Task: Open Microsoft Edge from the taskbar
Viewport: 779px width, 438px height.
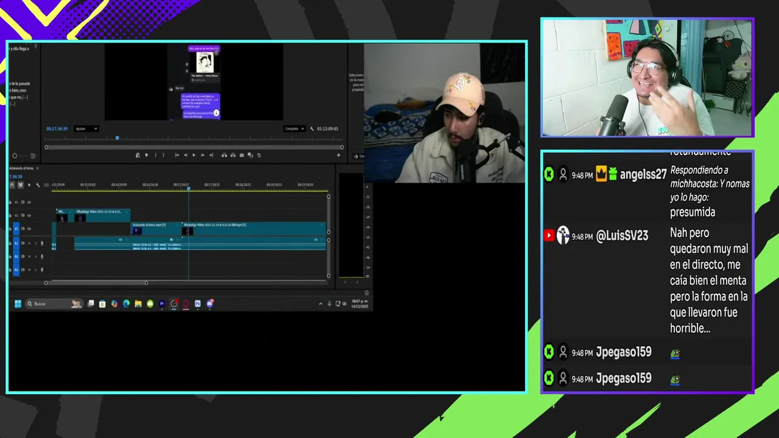Action: pos(126,304)
